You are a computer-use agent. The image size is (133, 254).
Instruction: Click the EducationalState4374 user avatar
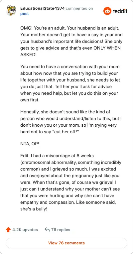coord(11,11)
